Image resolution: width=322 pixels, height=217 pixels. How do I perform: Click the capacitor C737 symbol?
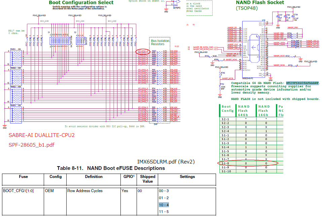[x=278, y=16]
